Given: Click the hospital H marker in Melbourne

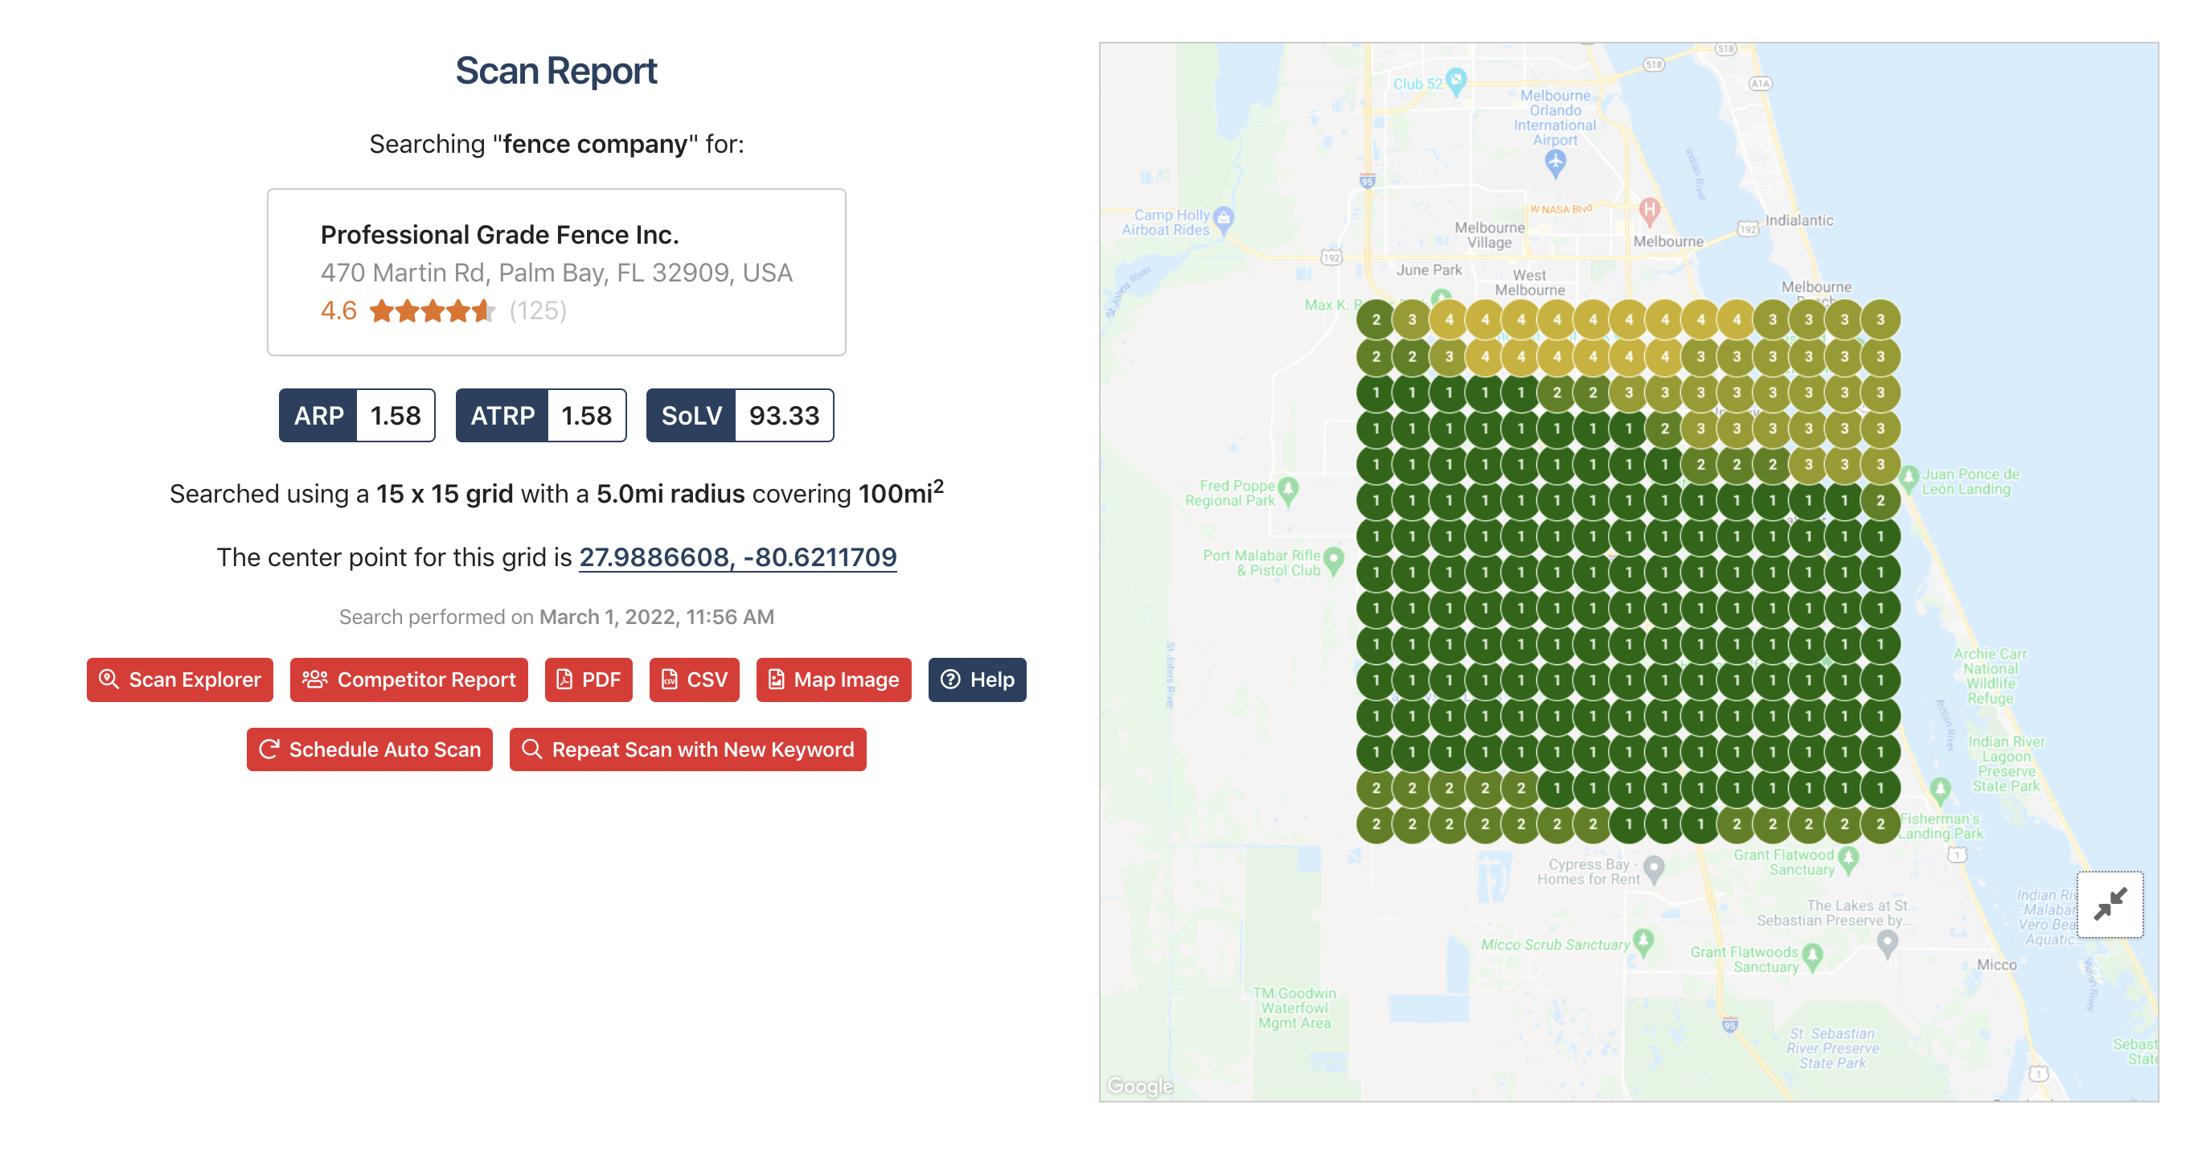Looking at the screenshot, I should pos(1649,211).
